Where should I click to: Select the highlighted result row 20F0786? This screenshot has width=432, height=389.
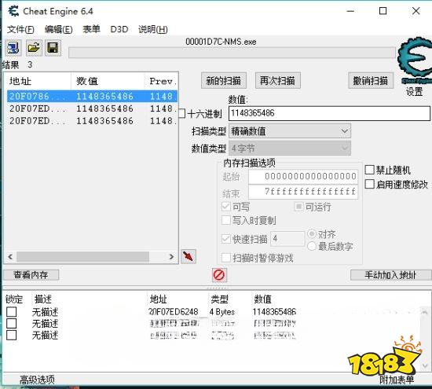tap(93, 96)
